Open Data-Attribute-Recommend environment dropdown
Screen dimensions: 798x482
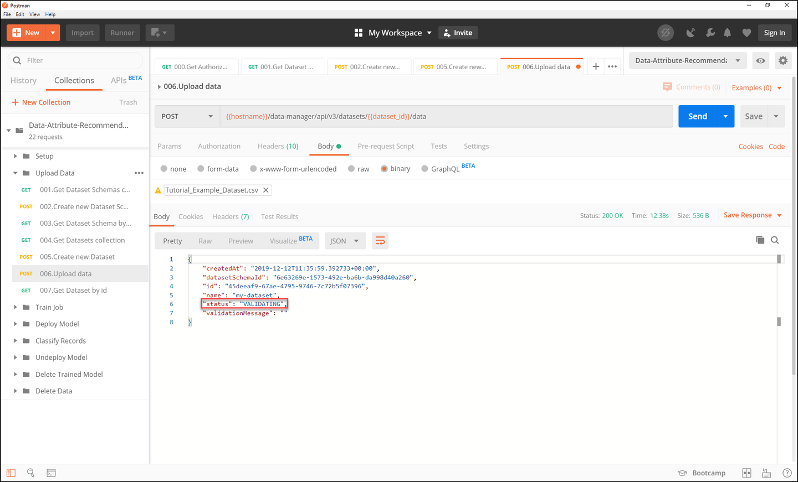point(687,60)
